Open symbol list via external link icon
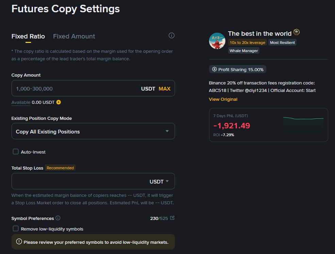 pos(172,218)
